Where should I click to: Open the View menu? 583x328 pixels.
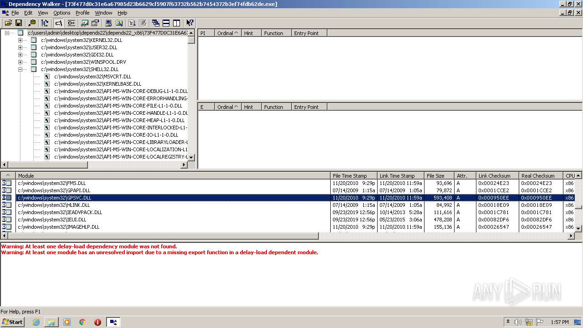43,13
